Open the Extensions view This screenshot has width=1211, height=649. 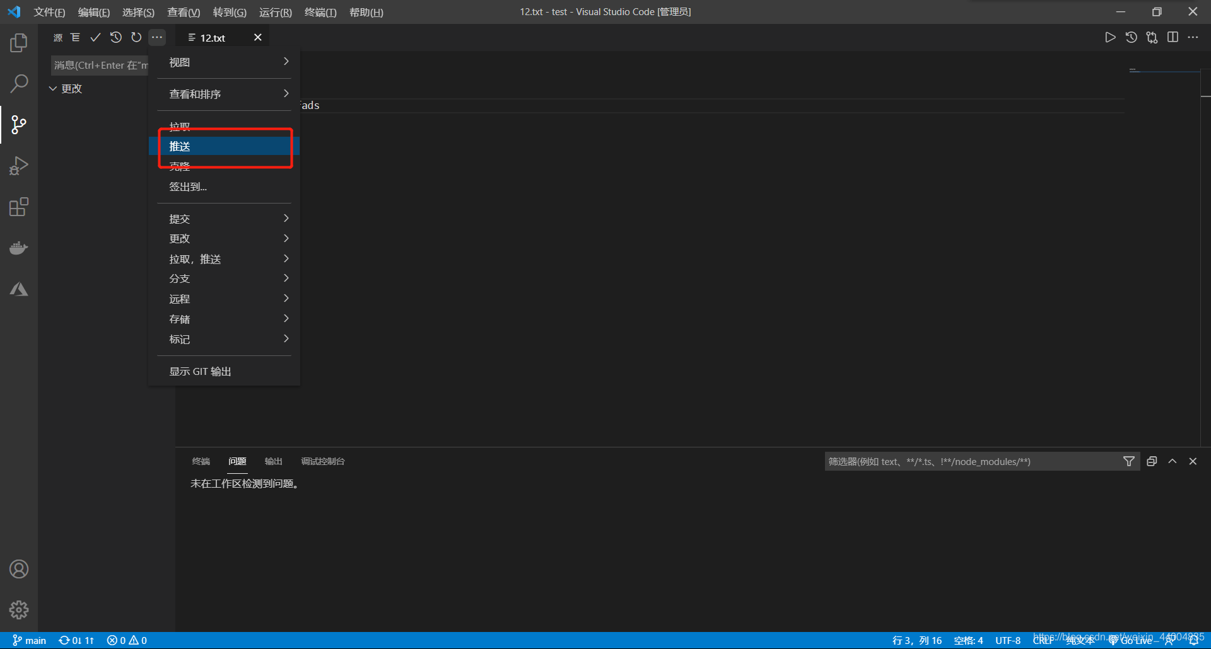(x=19, y=207)
